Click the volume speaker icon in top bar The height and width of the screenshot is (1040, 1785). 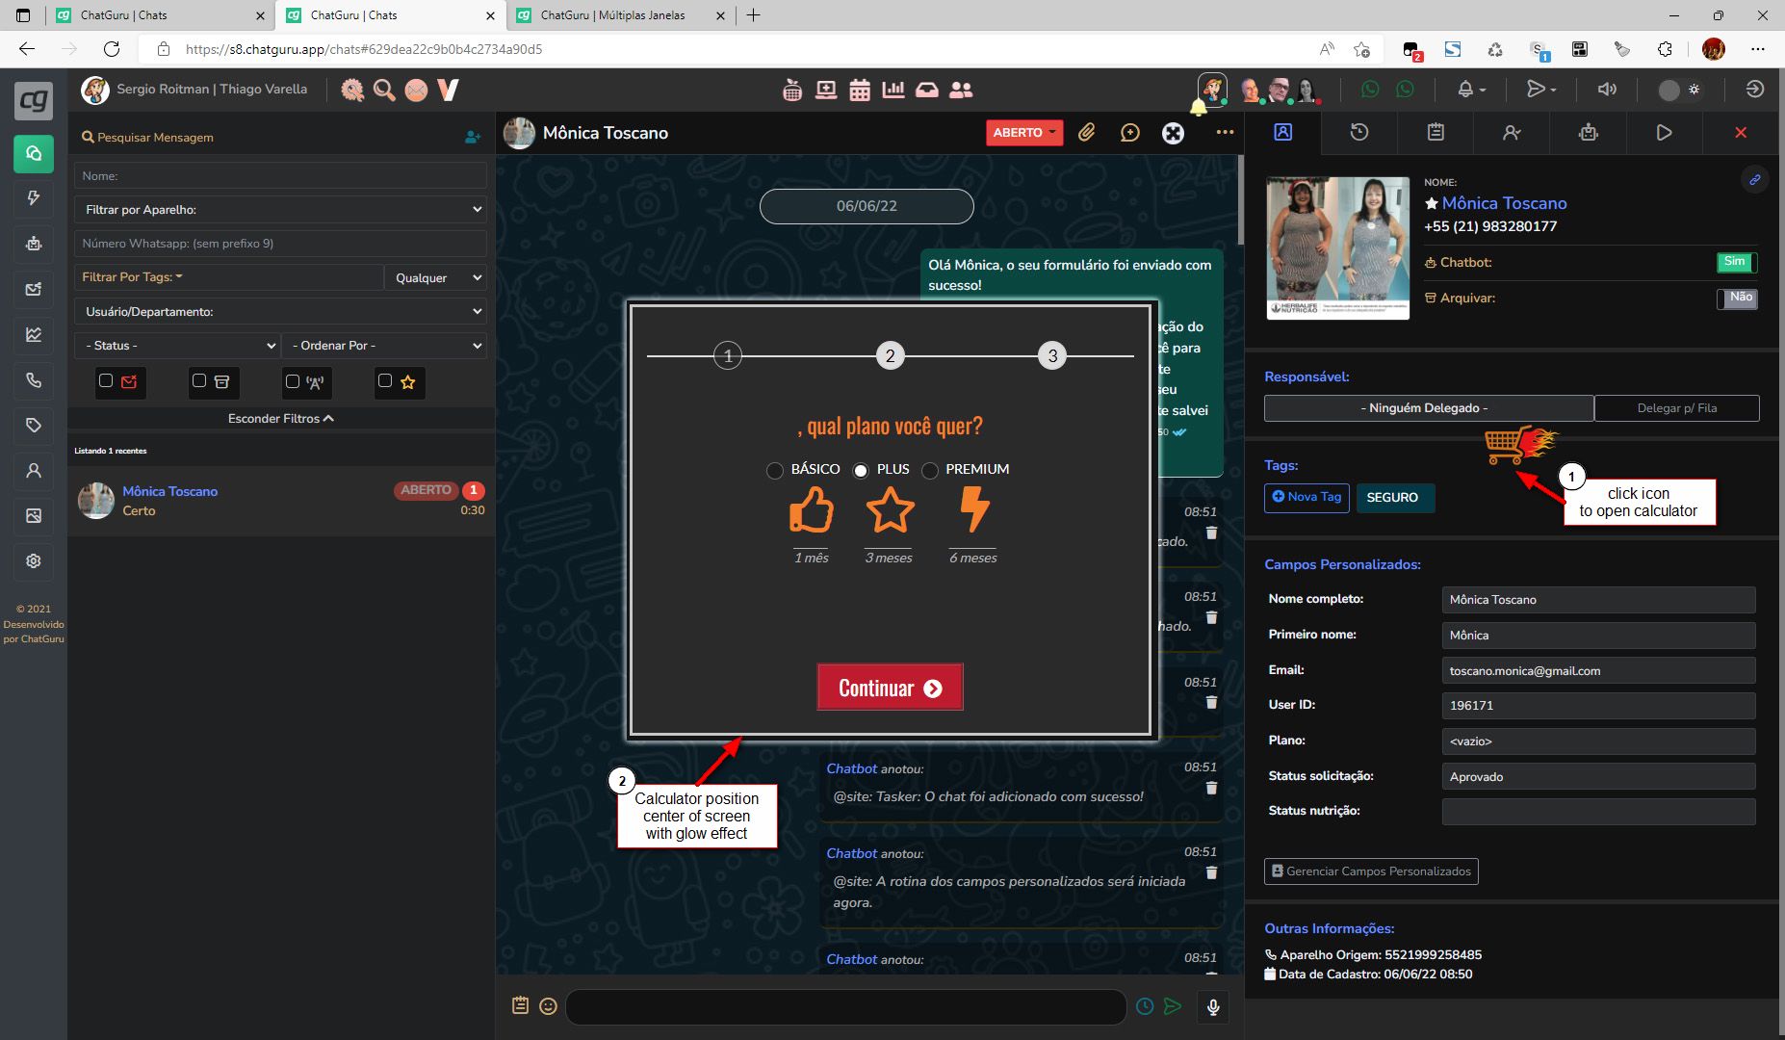[x=1607, y=89]
